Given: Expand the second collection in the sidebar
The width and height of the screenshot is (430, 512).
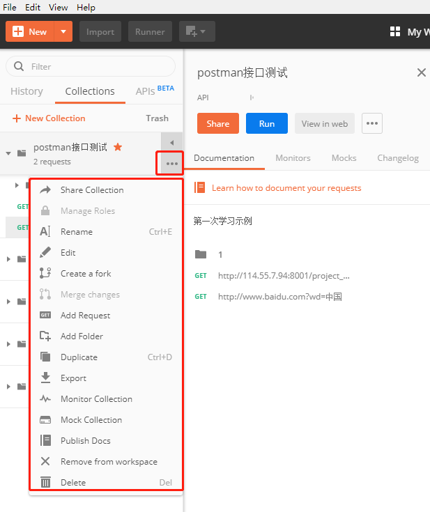Looking at the screenshot, I should [x=8, y=259].
